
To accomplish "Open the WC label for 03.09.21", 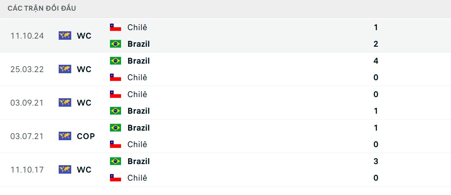I will [x=84, y=103].
